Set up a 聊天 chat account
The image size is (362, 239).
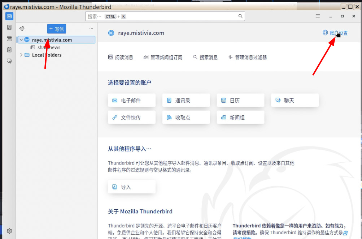pos(295,101)
